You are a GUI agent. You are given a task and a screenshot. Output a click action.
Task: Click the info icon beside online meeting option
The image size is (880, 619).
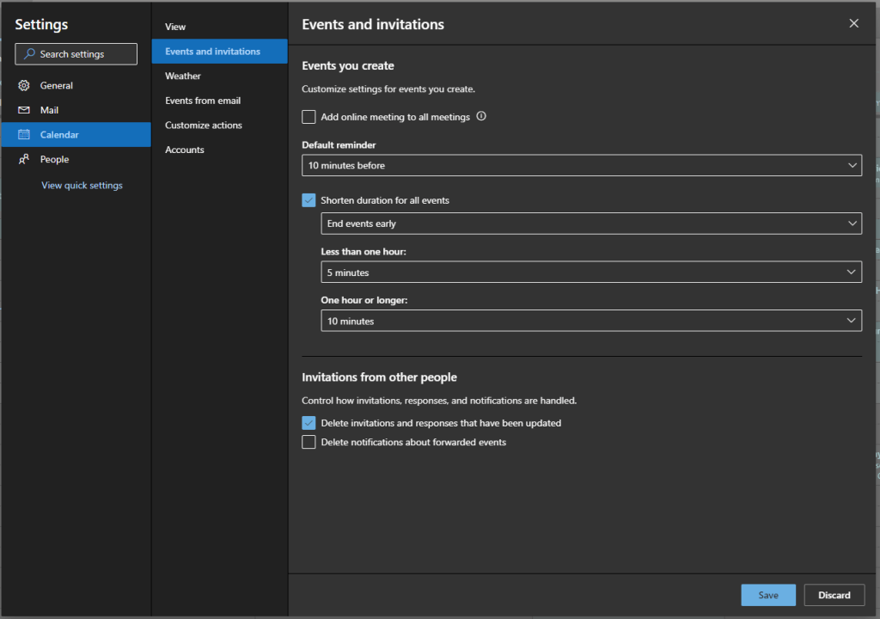point(481,116)
